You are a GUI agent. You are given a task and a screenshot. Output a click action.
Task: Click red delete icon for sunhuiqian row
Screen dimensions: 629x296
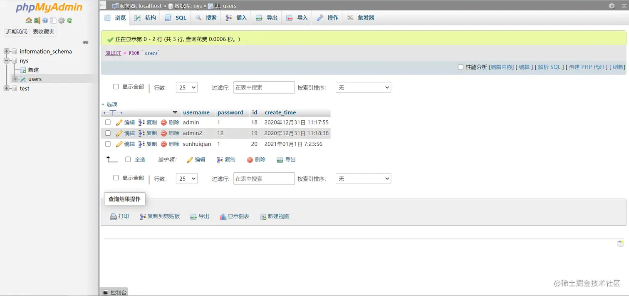pos(164,144)
